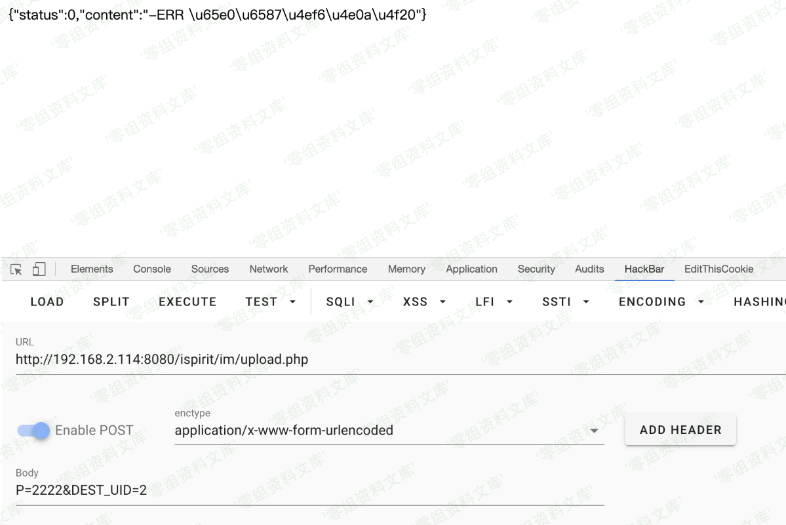The height and width of the screenshot is (525, 786).
Task: Expand the SQLI dropdown menu
Action: coord(349,301)
